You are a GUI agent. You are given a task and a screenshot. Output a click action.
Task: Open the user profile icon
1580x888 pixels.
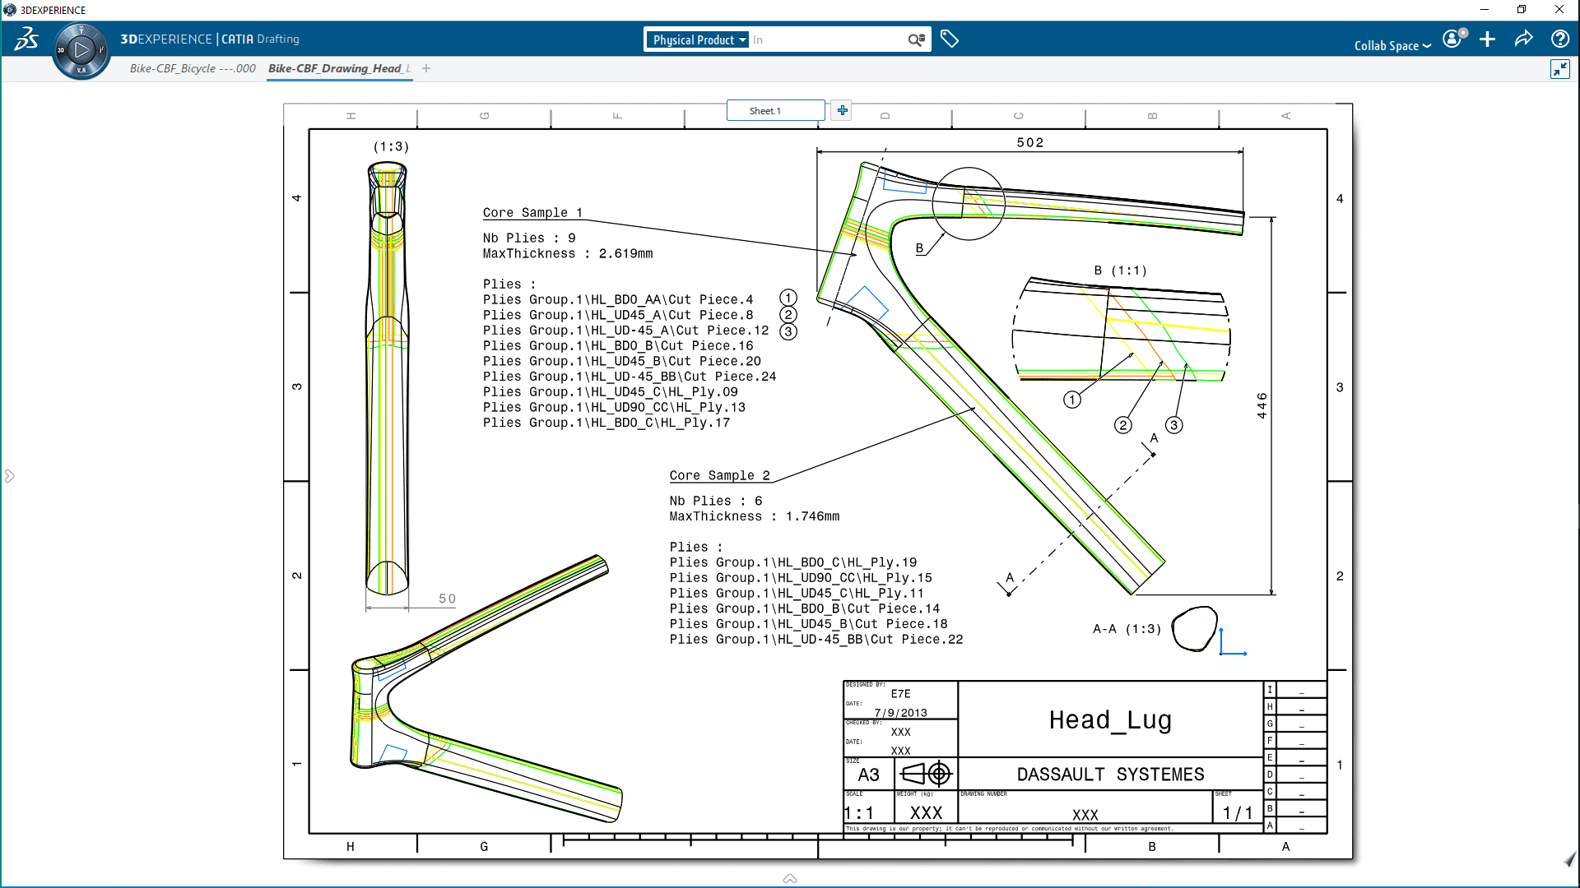[x=1453, y=39]
